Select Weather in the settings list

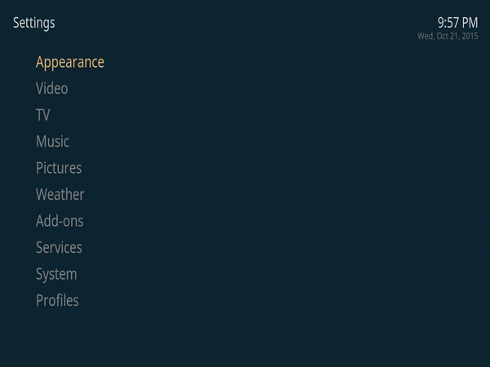point(60,194)
